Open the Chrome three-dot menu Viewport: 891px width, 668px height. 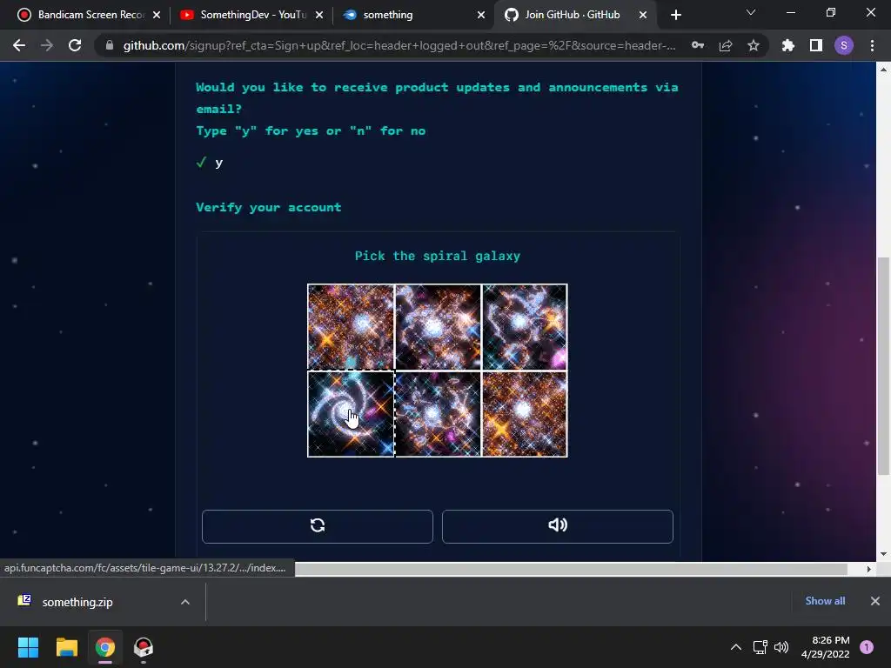tap(872, 45)
